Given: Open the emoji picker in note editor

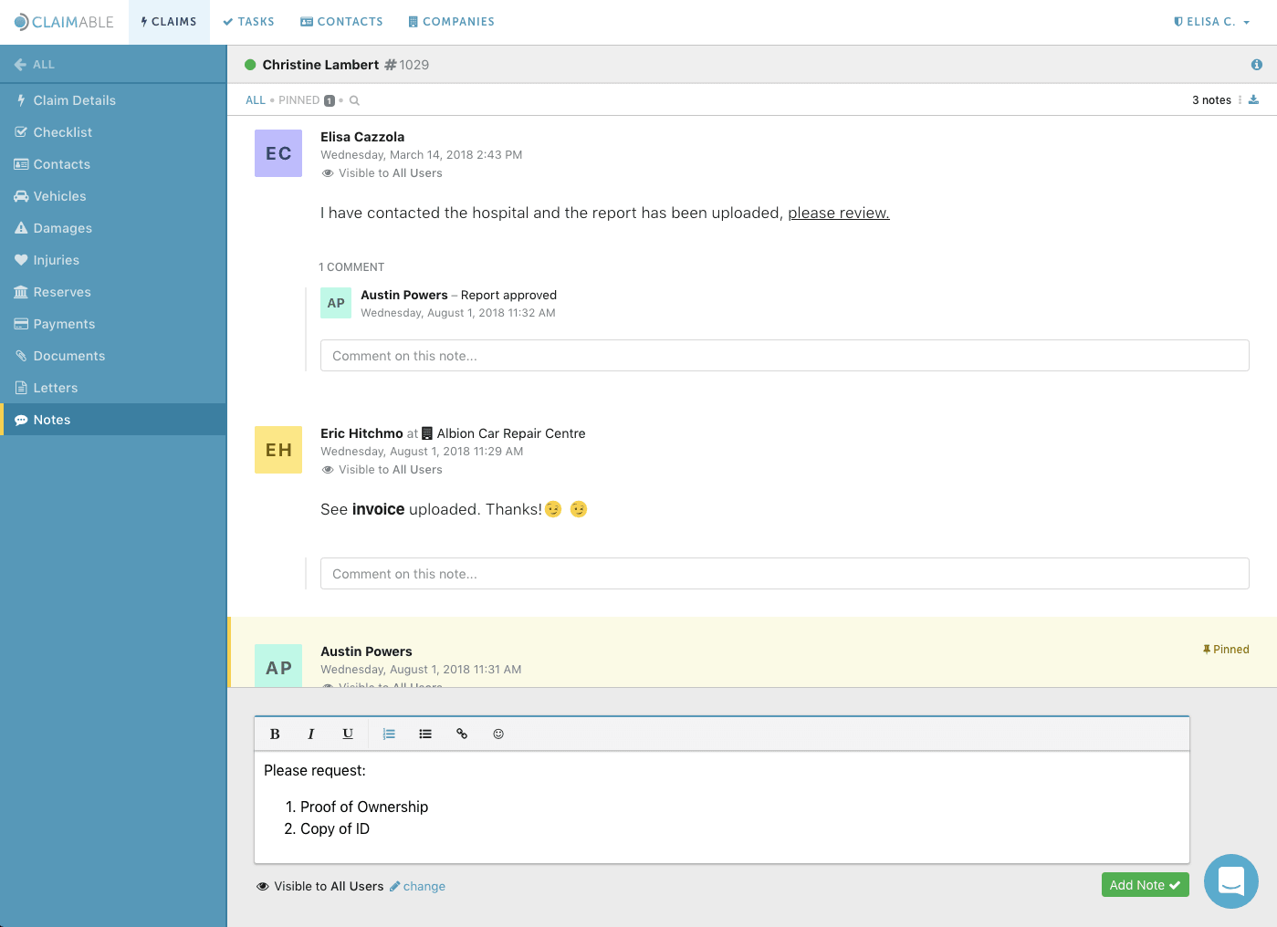Looking at the screenshot, I should (498, 734).
